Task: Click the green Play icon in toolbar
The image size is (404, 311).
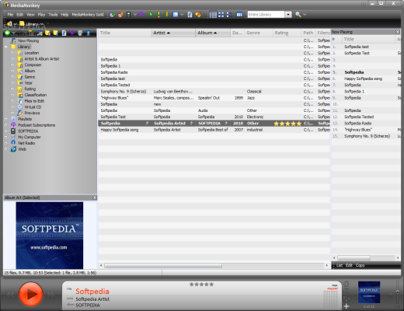Action: [x=151, y=15]
